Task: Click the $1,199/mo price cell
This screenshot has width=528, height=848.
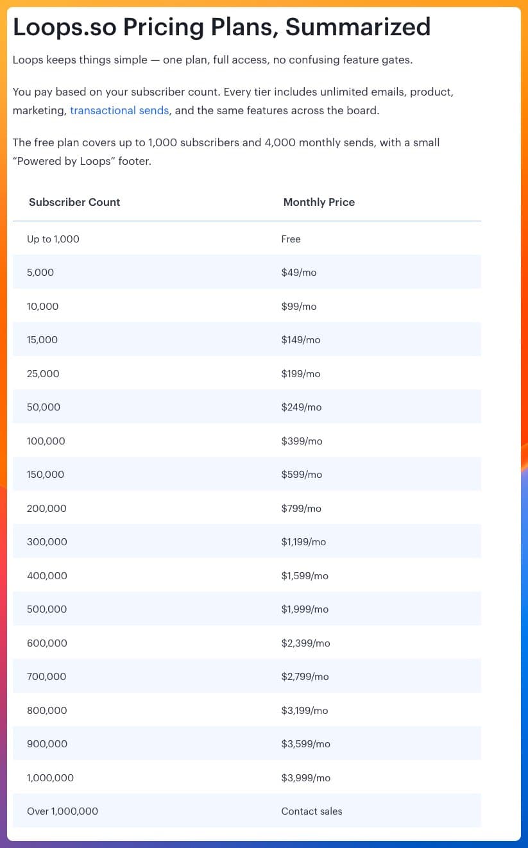Action: [x=303, y=542]
